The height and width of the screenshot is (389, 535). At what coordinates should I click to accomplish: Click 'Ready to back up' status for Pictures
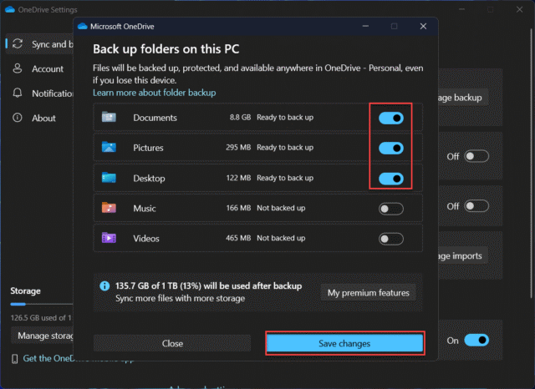coord(285,147)
